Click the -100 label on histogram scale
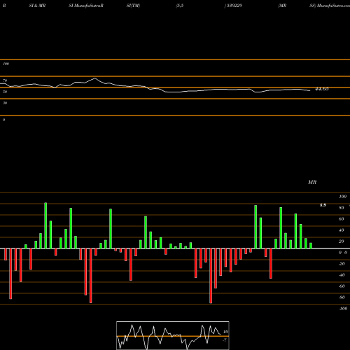Image resolution: width=350 pixels, height=350 pixels. pos(343,309)
